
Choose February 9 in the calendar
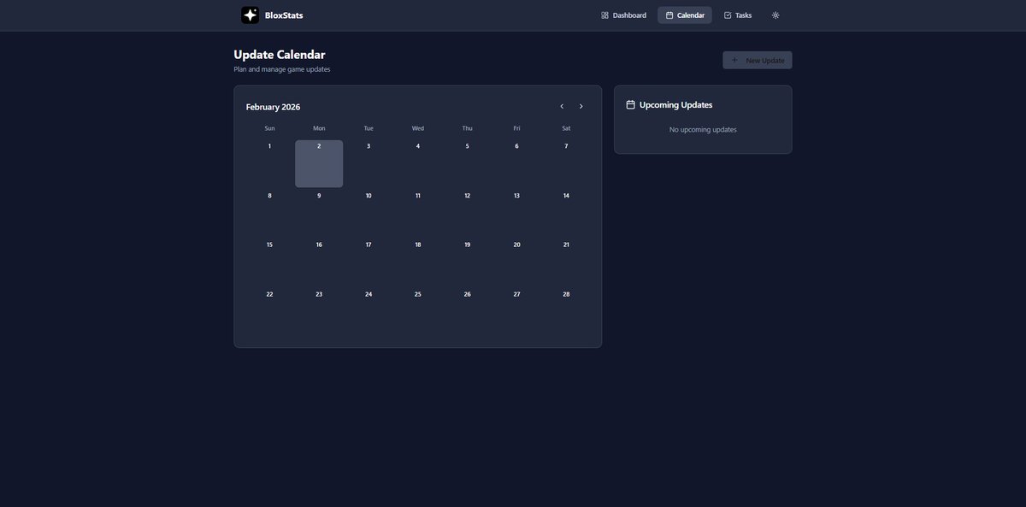click(x=319, y=214)
